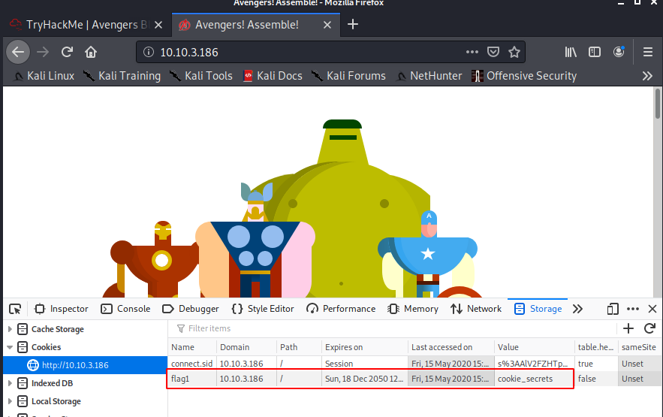Collapse the Cookies tree node
Screen dimensions: 663x417
coord(10,347)
